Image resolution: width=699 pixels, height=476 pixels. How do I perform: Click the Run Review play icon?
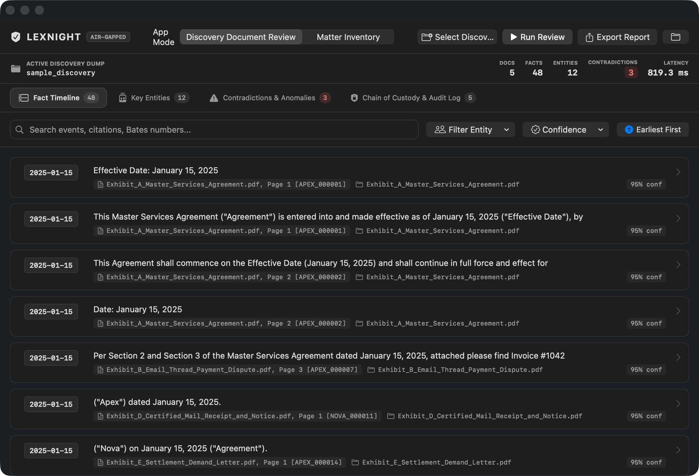click(513, 37)
